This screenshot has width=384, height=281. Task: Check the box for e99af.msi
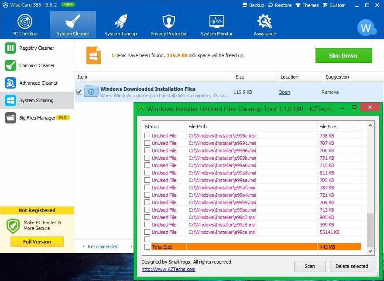coord(147,188)
